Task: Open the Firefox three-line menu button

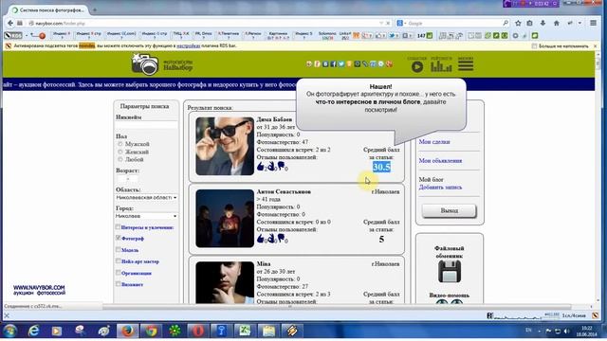Action: [593, 23]
